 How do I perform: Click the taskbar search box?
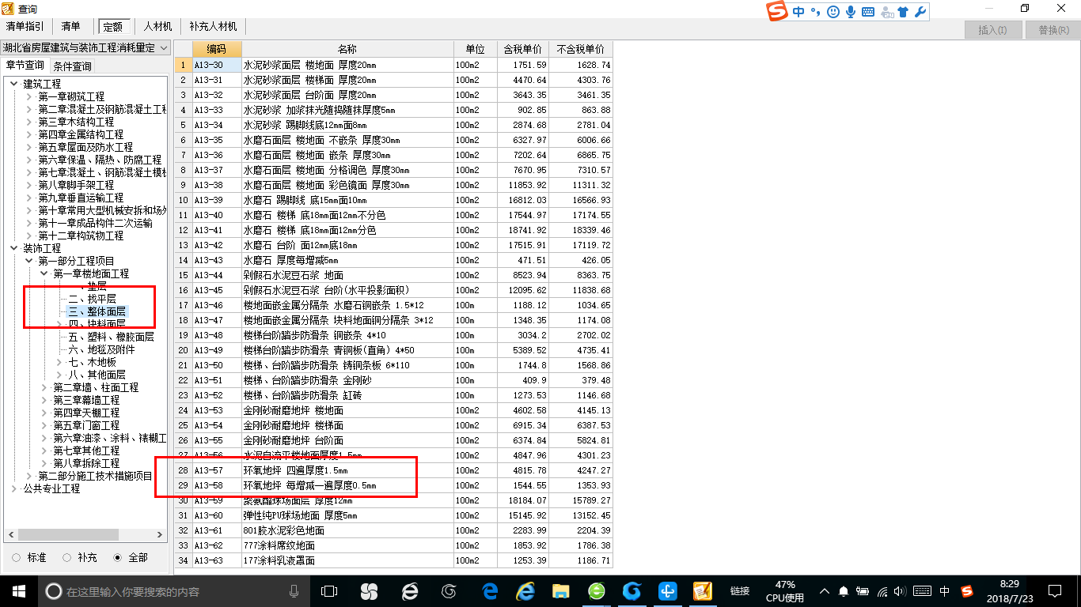(170, 591)
